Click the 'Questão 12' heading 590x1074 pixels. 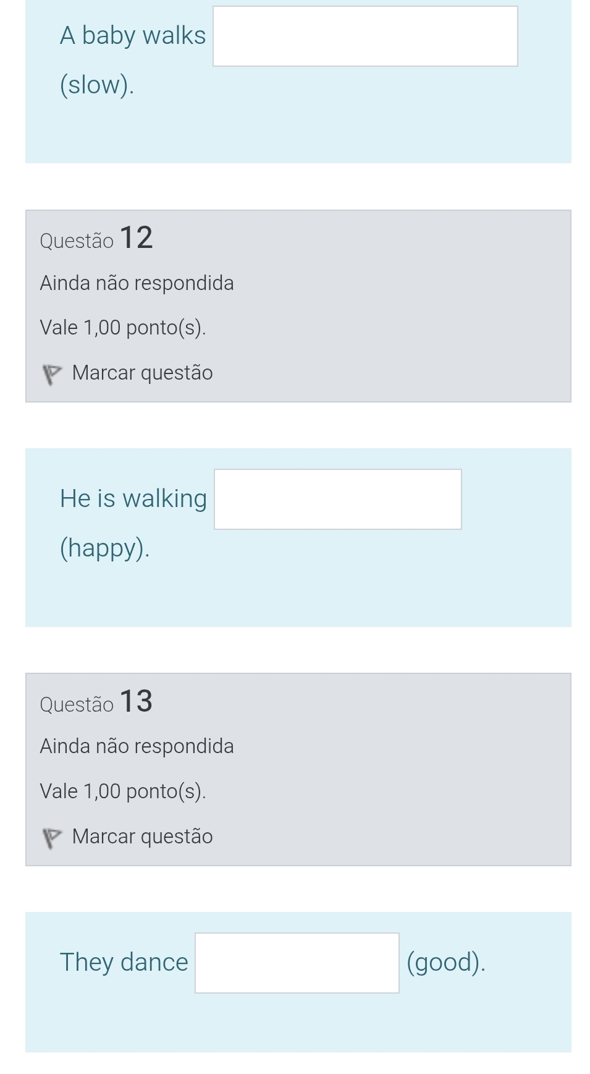tap(96, 239)
